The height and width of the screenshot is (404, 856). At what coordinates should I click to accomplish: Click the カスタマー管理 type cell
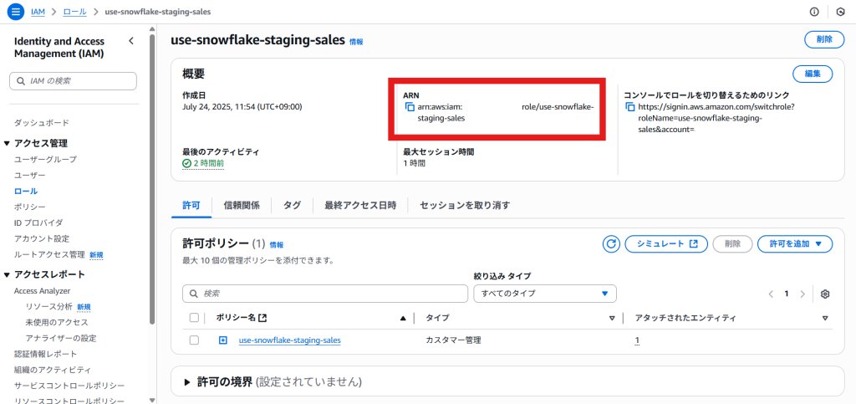(x=453, y=340)
